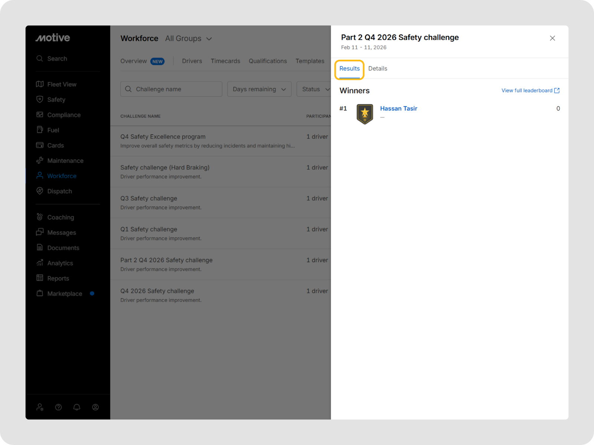
Task: Open Hassan Tasir driver profile link
Action: coord(398,109)
